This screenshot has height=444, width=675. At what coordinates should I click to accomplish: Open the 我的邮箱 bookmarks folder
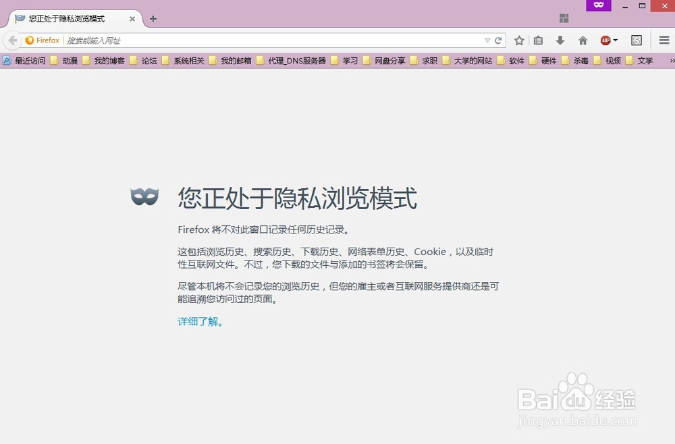(230, 61)
